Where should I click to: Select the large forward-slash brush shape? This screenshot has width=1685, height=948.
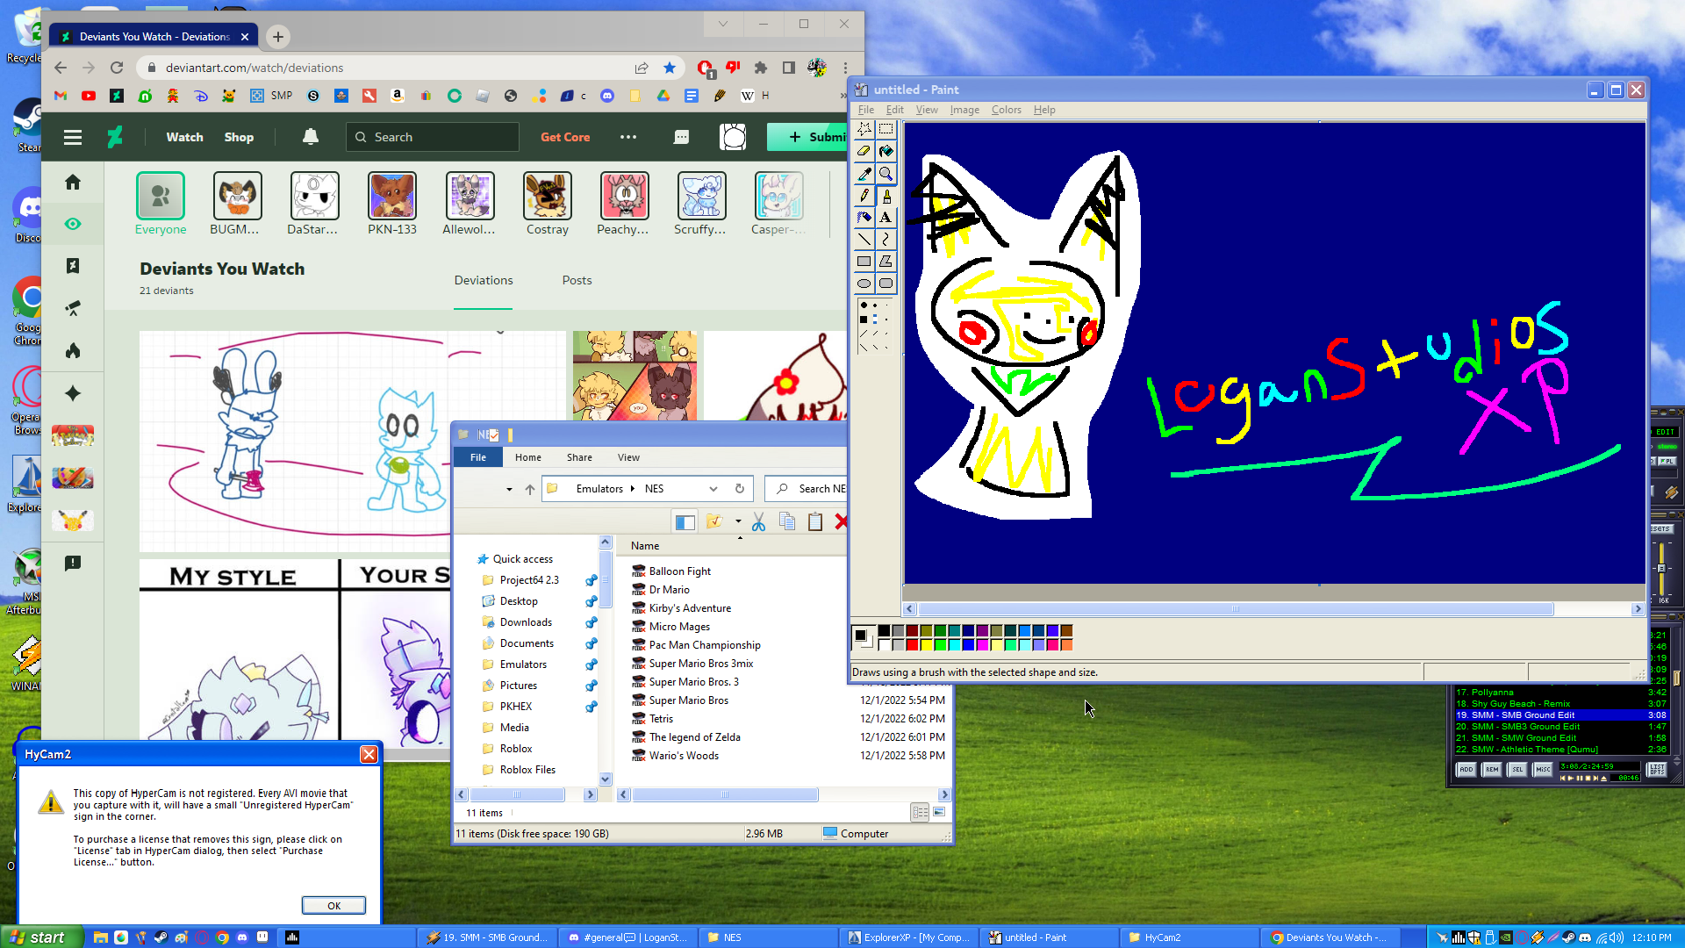click(x=864, y=334)
